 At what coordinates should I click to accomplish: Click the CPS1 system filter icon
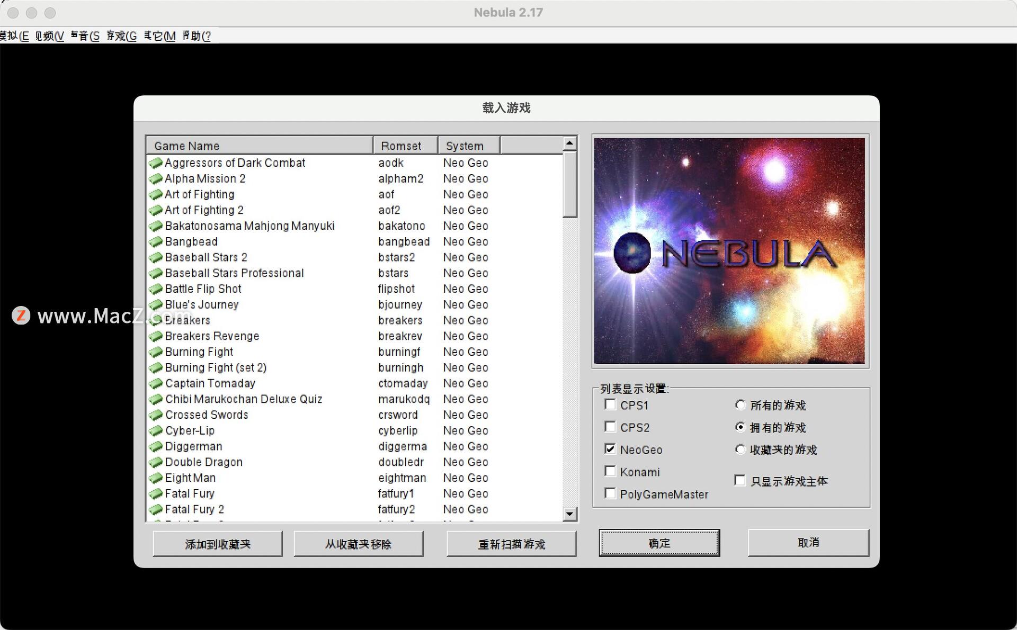[609, 404]
